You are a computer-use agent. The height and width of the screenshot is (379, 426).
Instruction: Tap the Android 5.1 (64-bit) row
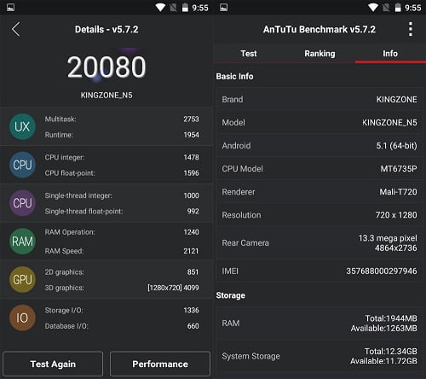tap(319, 146)
